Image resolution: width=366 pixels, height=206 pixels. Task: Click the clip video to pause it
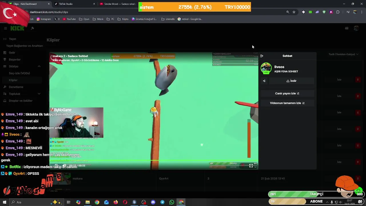click(154, 110)
